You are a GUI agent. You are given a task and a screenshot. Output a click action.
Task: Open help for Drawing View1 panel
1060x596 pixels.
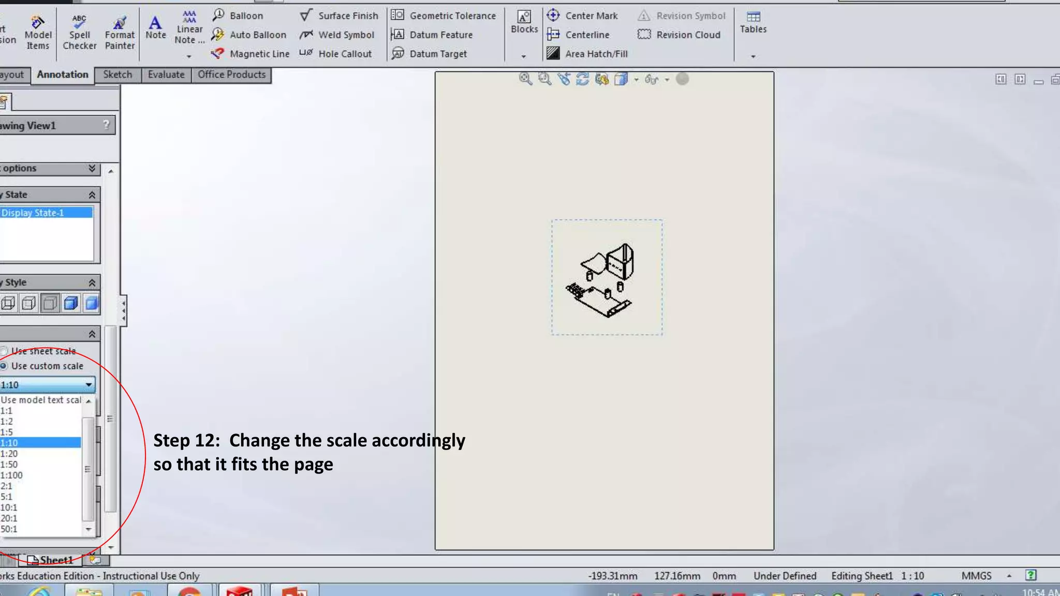click(106, 125)
